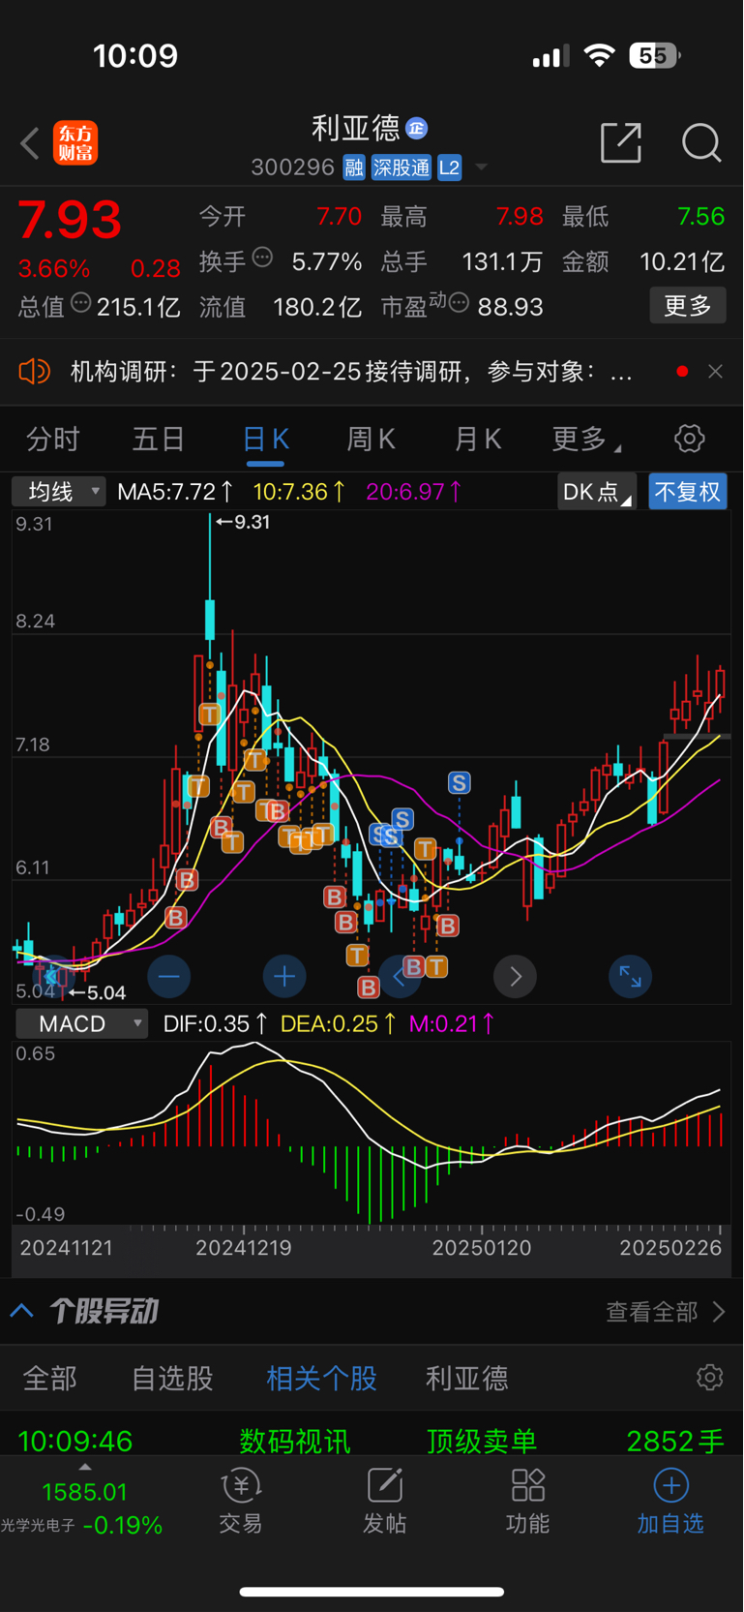744x1612 pixels.
Task: Switch to 月K chart tab
Action: (477, 440)
